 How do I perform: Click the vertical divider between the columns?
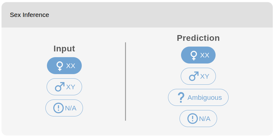tap(125, 81)
